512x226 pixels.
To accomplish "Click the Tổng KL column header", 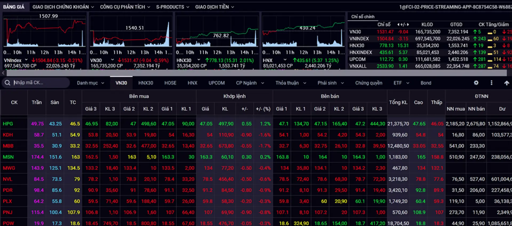I will [398, 102].
